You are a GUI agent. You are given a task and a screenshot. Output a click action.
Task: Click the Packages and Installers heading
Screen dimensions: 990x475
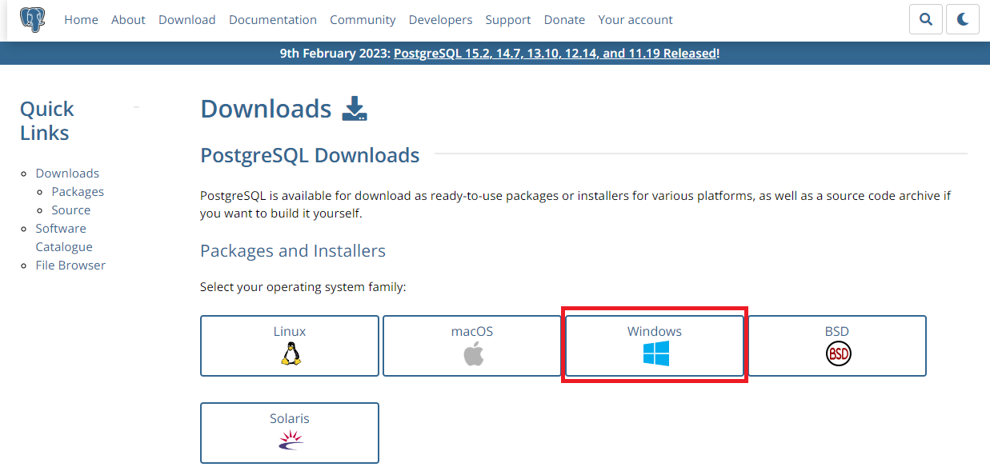tap(293, 251)
